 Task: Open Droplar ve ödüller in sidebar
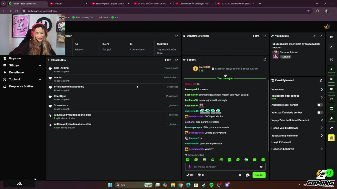tap(21, 86)
